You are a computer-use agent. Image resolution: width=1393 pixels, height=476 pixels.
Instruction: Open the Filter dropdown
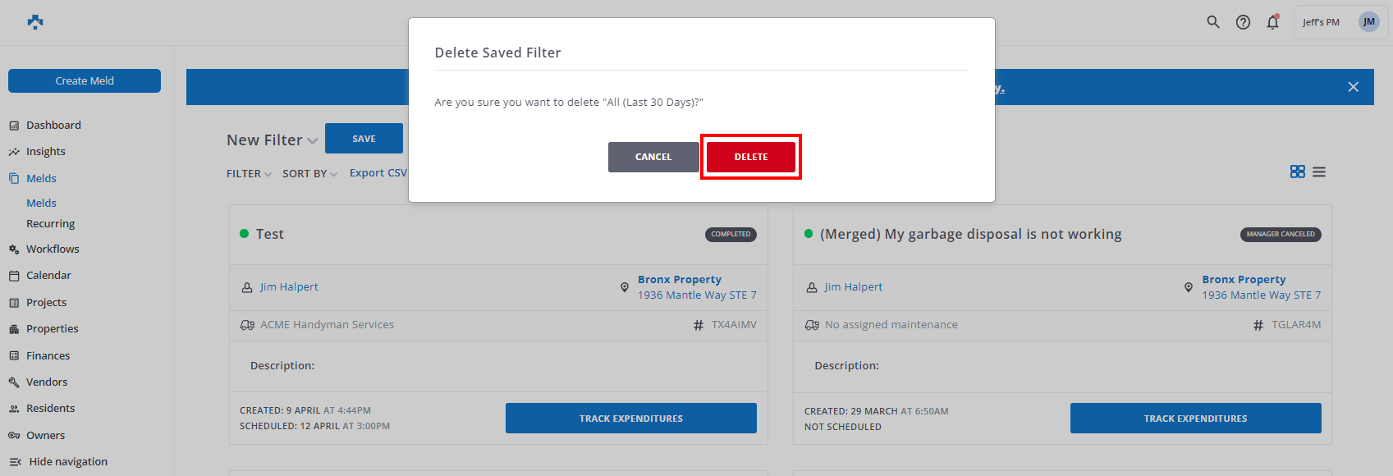pos(249,174)
